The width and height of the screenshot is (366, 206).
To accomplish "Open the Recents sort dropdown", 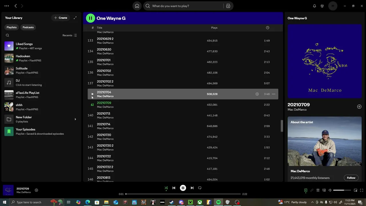I will (69, 35).
